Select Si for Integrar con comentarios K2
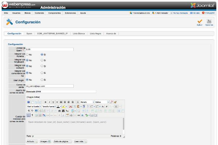218x145 pixels. (x=42, y=73)
